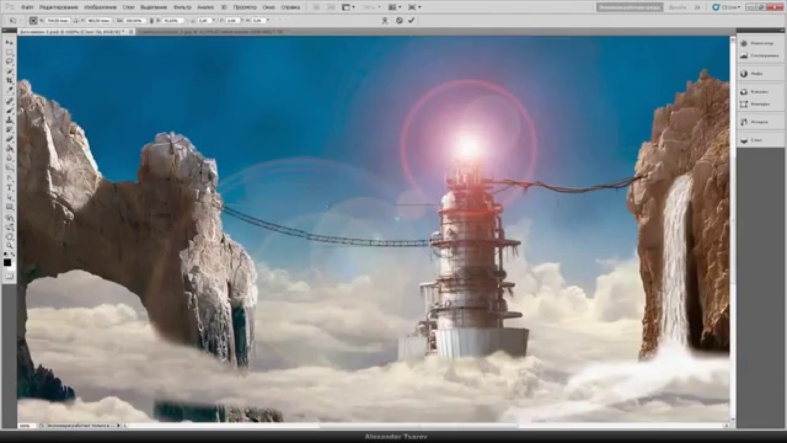The height and width of the screenshot is (443, 787).
Task: Select the Hand tool
Action: pyautogui.click(x=9, y=236)
